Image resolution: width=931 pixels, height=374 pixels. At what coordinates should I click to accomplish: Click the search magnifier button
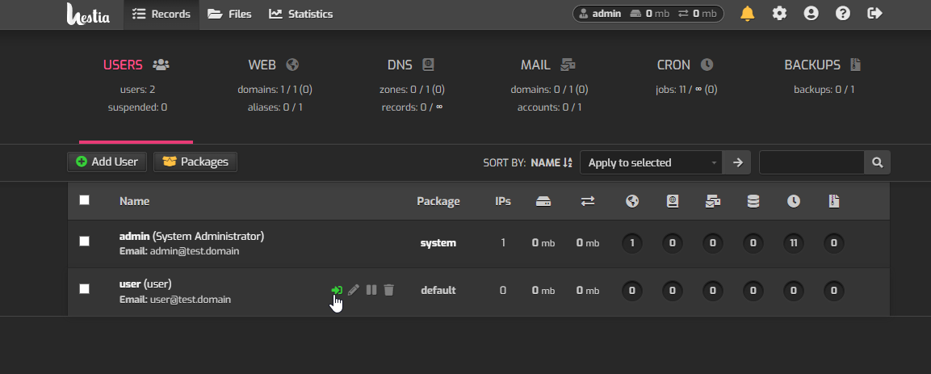pyautogui.click(x=877, y=162)
